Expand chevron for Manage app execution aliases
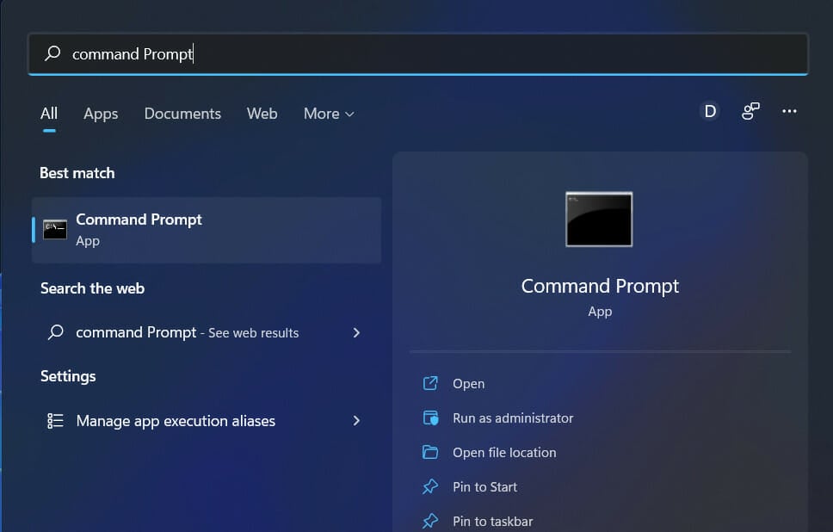 [x=356, y=421]
